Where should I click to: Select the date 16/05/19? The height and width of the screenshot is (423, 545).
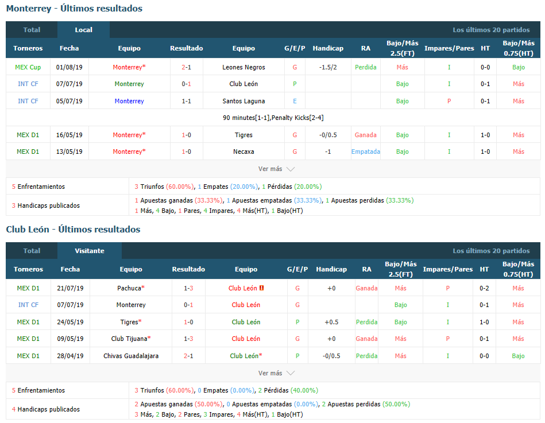pyautogui.click(x=69, y=135)
